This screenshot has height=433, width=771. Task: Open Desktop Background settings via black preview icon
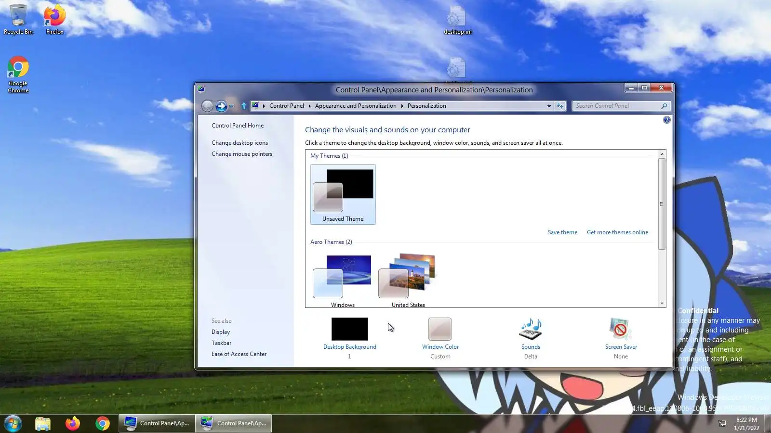point(349,329)
